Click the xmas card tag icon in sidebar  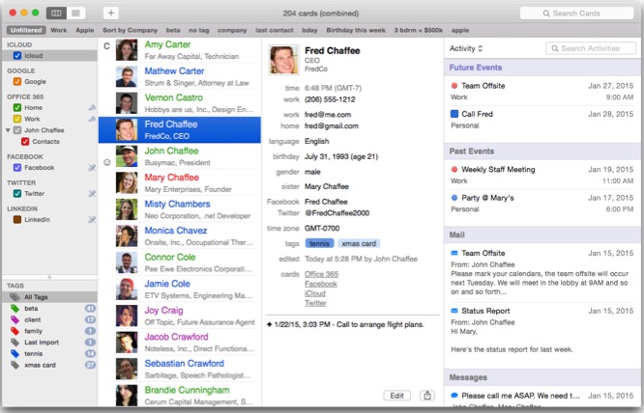click(x=15, y=365)
